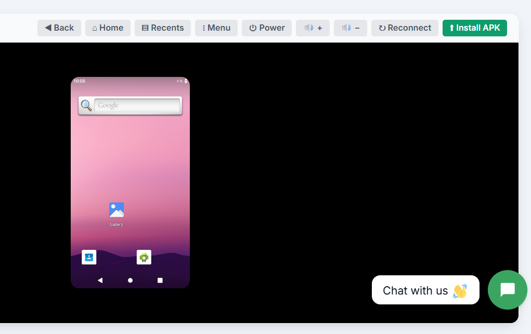
Task: Open the green Android app icon
Action: tap(144, 257)
